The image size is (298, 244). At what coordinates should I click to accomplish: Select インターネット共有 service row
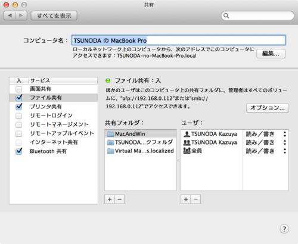click(x=54, y=142)
